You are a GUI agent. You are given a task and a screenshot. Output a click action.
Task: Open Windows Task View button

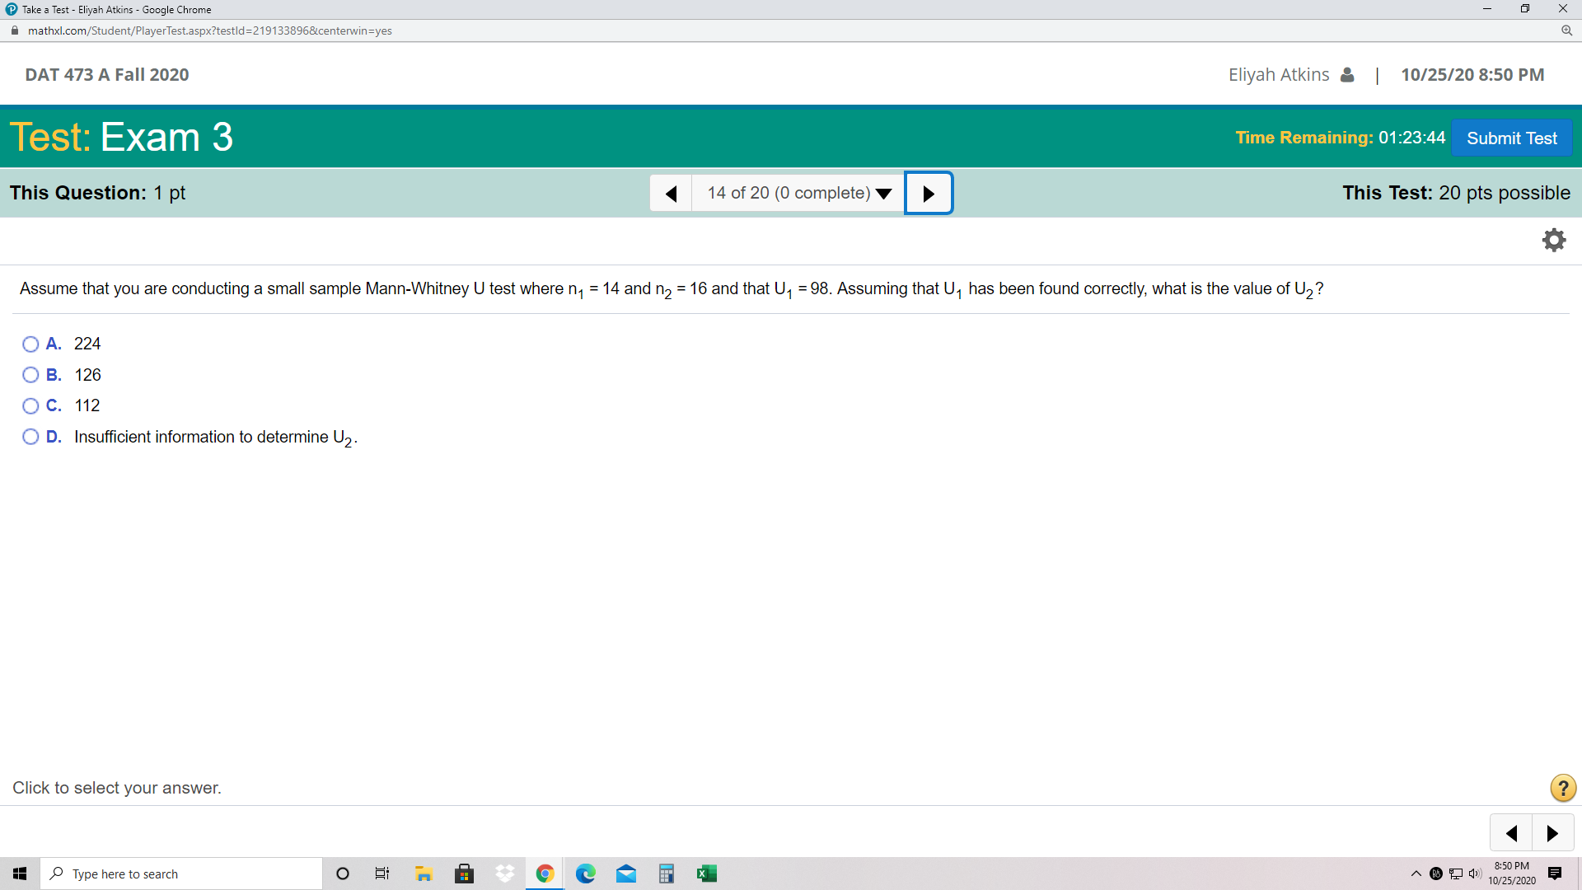[382, 874]
